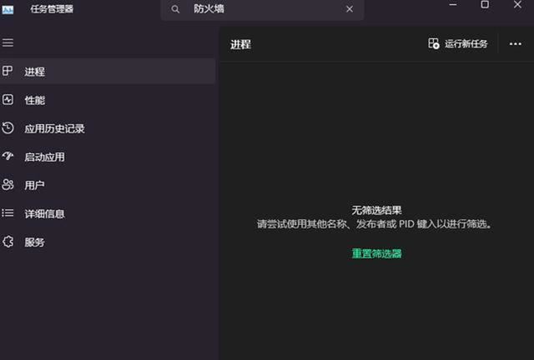Click the 启动应用 gauge icon

(8, 156)
